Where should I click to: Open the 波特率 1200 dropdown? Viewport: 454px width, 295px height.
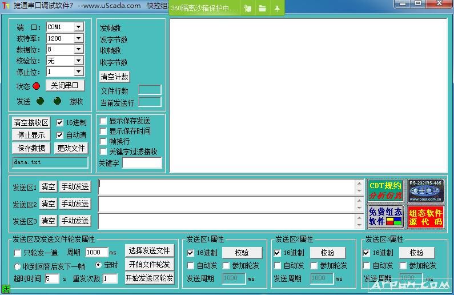point(79,38)
